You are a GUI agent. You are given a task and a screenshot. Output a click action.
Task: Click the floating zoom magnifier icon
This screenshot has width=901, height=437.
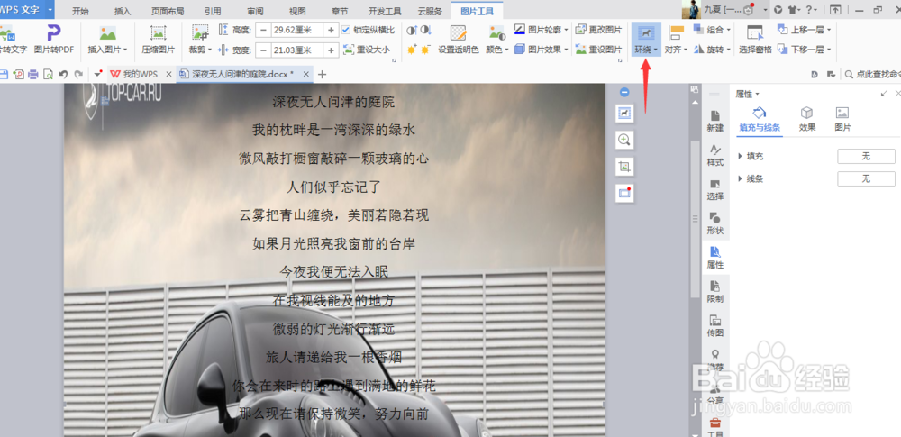[624, 140]
